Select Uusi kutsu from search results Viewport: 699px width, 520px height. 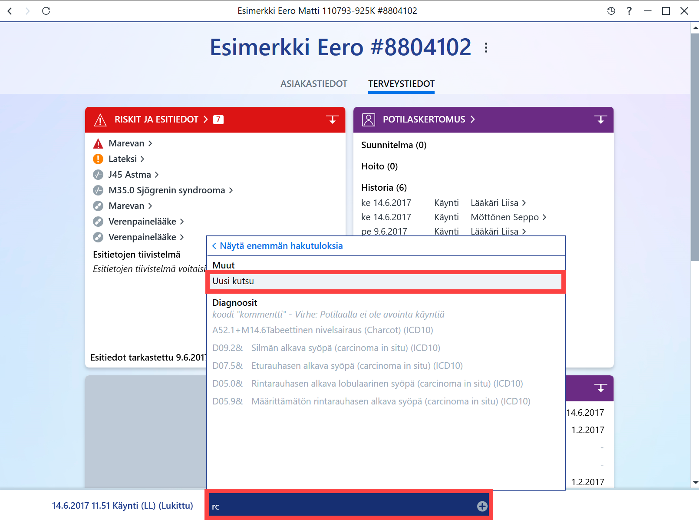386,281
